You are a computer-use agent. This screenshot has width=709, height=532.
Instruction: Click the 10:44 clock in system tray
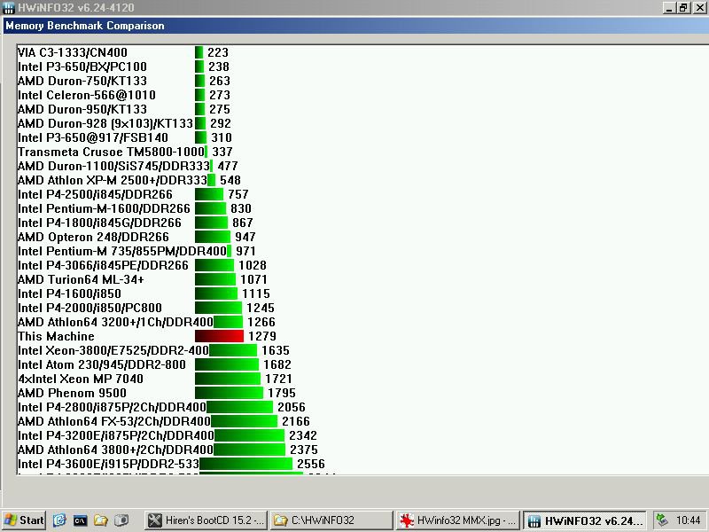pyautogui.click(x=689, y=520)
